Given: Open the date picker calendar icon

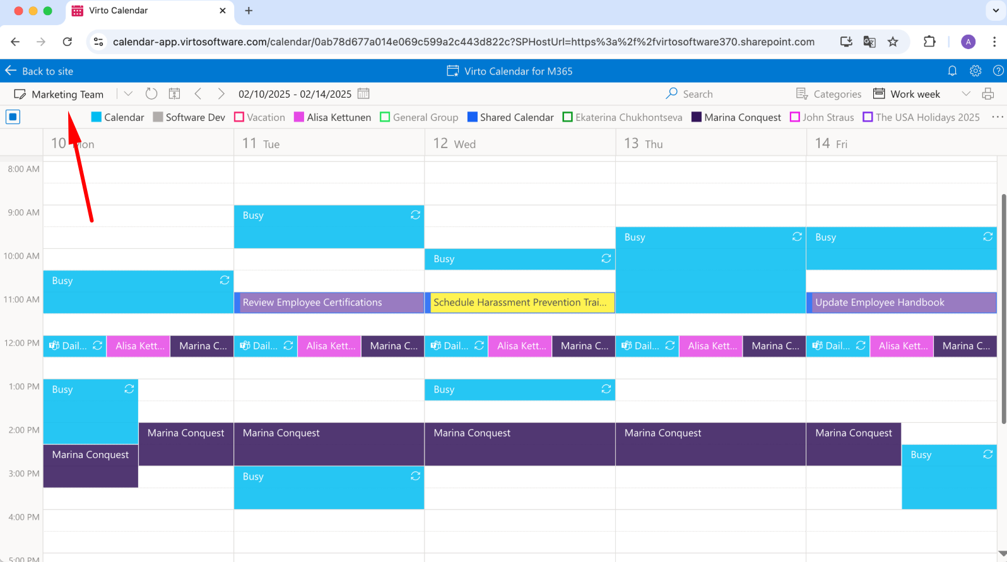Looking at the screenshot, I should pos(363,94).
